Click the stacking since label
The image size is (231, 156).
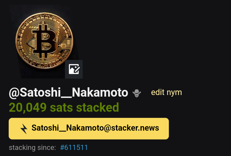[x=32, y=148]
